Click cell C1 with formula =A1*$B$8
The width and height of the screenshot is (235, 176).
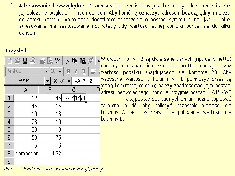coord(74,98)
